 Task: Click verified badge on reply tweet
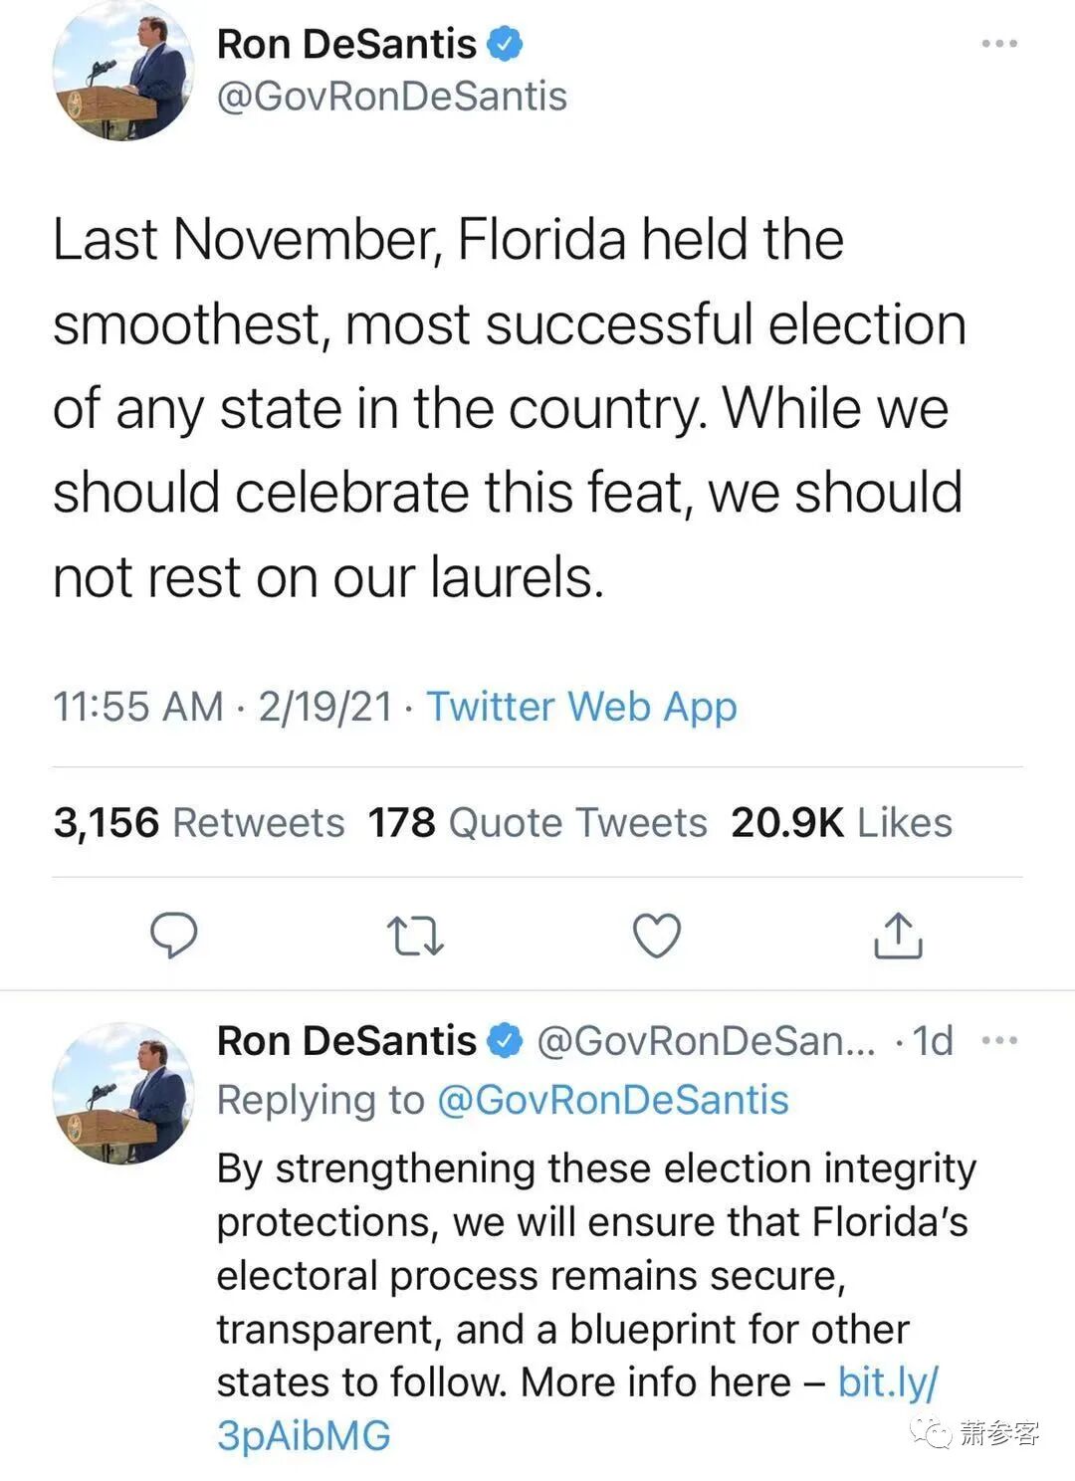pyautogui.click(x=506, y=1041)
